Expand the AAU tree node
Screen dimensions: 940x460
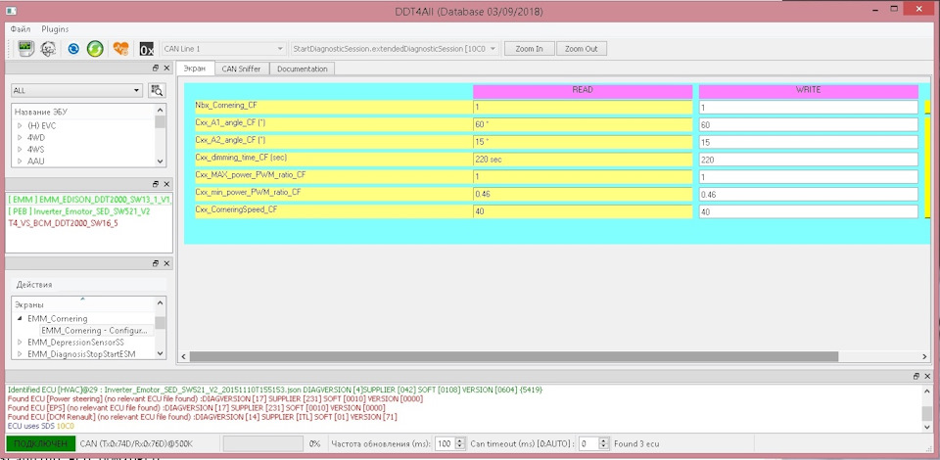[x=20, y=161]
